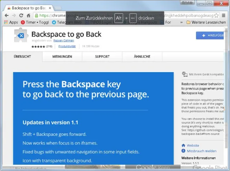Image resolution: width=230 pixels, height=171 pixels.
Task: Open the browser home page
Action: click(x=28, y=15)
